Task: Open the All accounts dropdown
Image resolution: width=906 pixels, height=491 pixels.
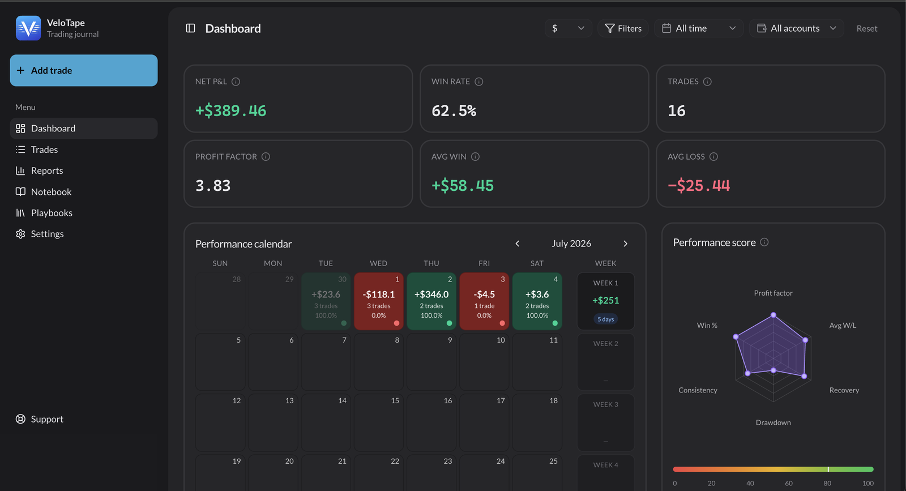Action: click(x=797, y=28)
